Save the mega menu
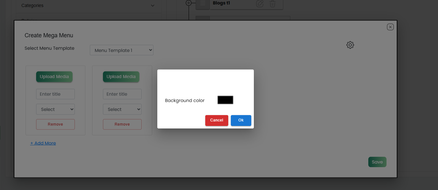This screenshot has height=190, width=438. point(377,162)
